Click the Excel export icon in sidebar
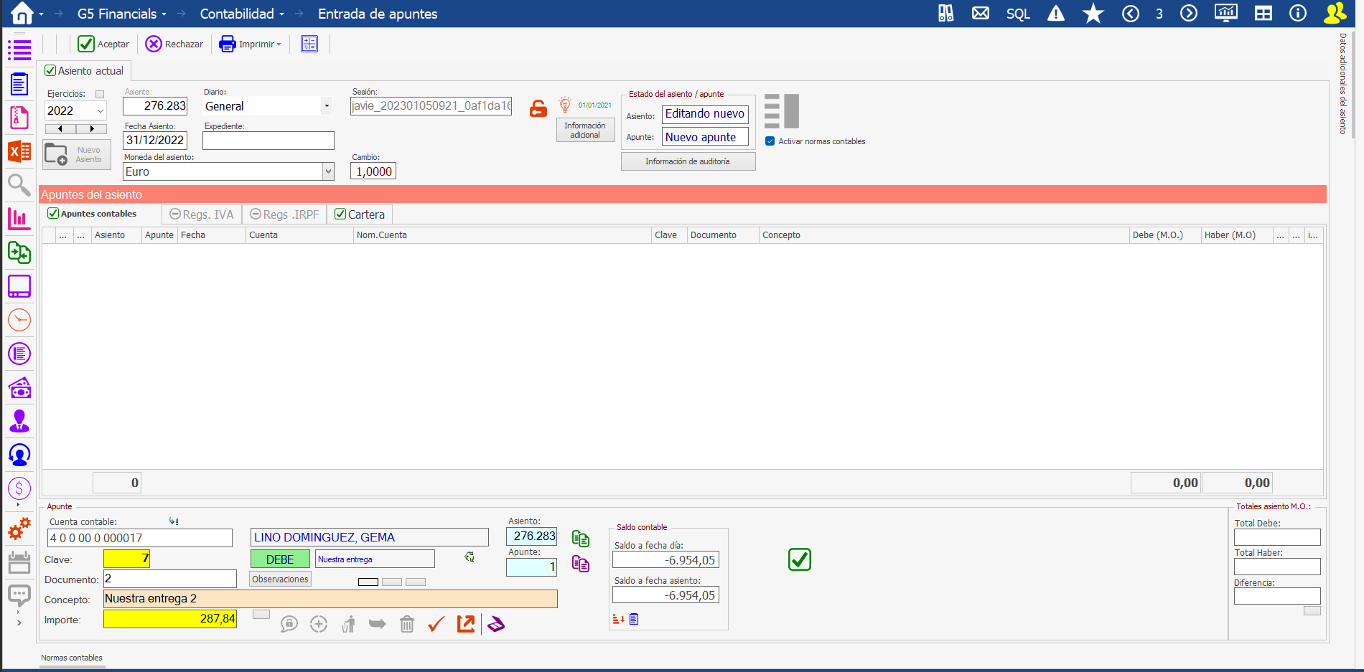Image resolution: width=1364 pixels, height=672 pixels. click(19, 151)
